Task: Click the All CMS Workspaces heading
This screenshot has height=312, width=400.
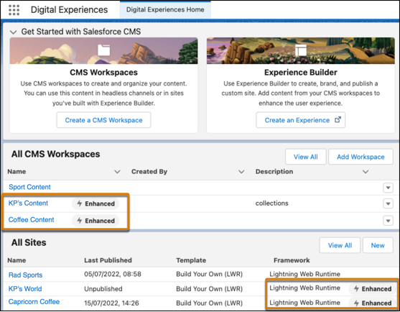Action: [x=55, y=154]
